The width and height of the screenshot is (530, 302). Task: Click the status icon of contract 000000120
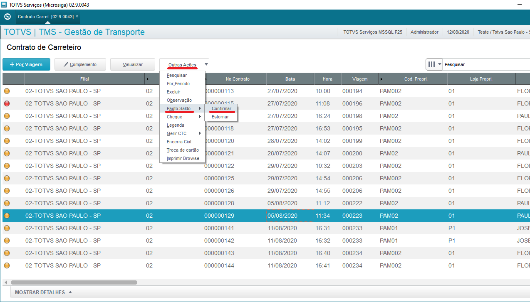(x=7, y=141)
